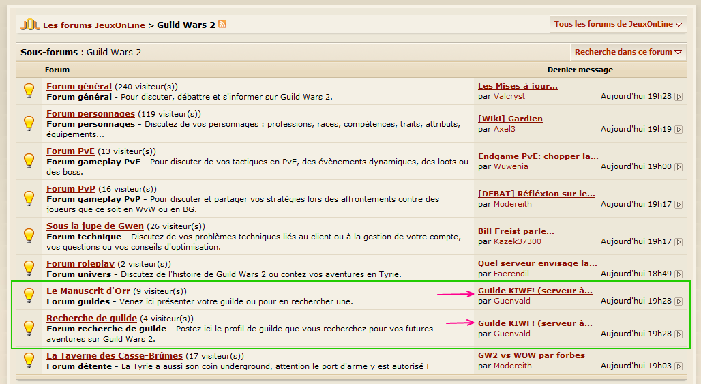Open the Forum roleplay link
The width and height of the screenshot is (701, 384).
[x=80, y=264]
